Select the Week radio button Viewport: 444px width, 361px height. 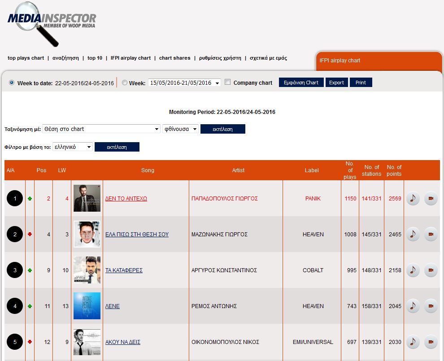(x=125, y=83)
